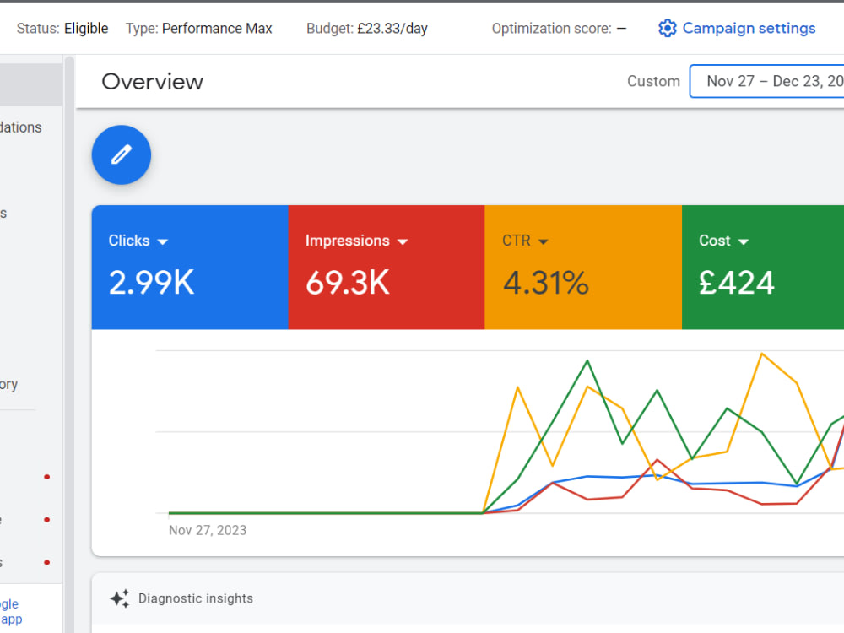Select the highlighted sidebar item above Recommendations
The height and width of the screenshot is (633, 844).
(31, 84)
